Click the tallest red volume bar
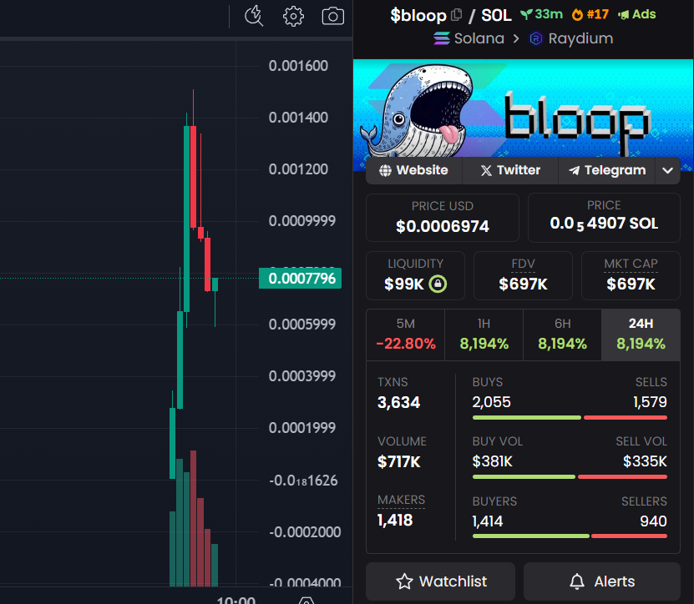694x604 pixels. click(x=194, y=518)
